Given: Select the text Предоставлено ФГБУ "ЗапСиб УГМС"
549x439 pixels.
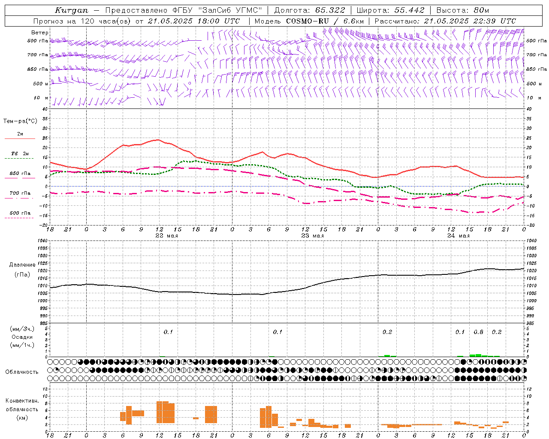Looking at the screenshot, I should (x=184, y=10).
